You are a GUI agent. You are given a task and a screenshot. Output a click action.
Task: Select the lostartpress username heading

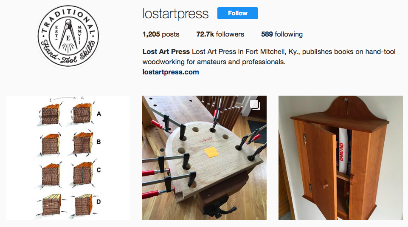click(x=175, y=14)
